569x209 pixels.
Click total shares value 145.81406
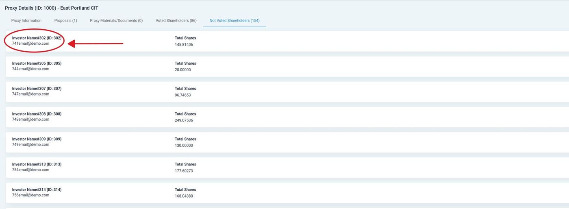point(184,44)
